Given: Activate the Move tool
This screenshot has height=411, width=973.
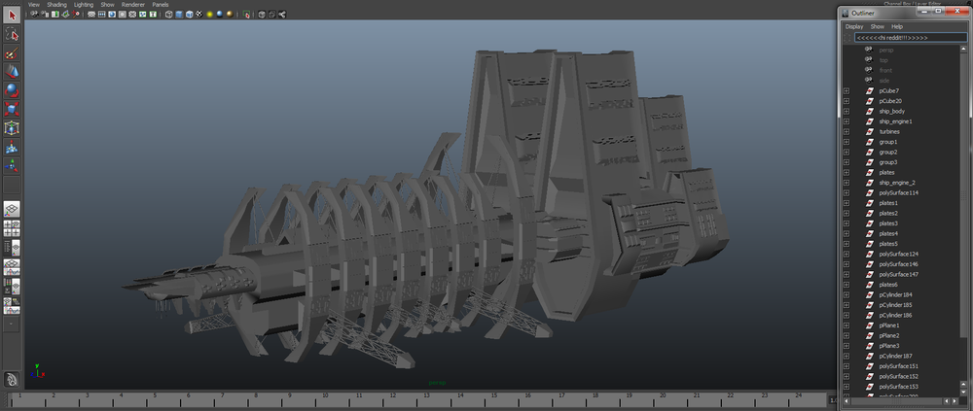Looking at the screenshot, I should (x=12, y=72).
